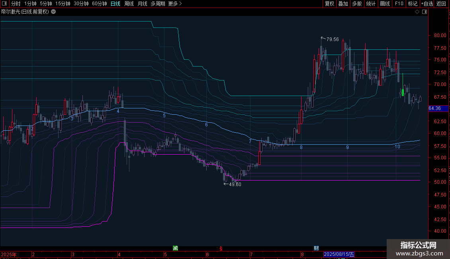Click the 2025/08/15 date marker on timeline
Viewport: 450px width, 259px height.
[339, 254]
